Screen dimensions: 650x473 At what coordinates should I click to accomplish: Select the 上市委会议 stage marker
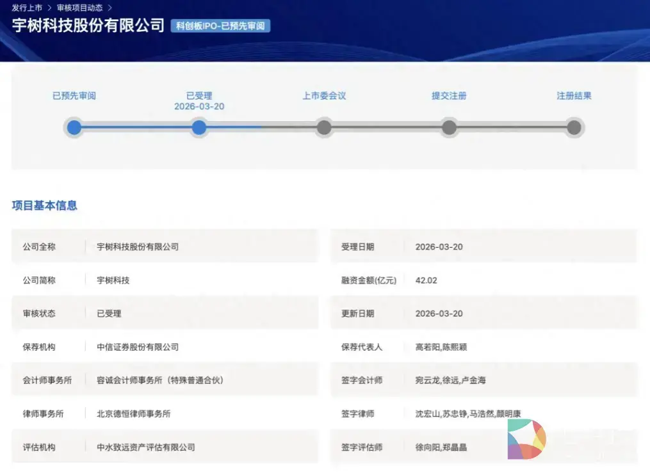[323, 127]
